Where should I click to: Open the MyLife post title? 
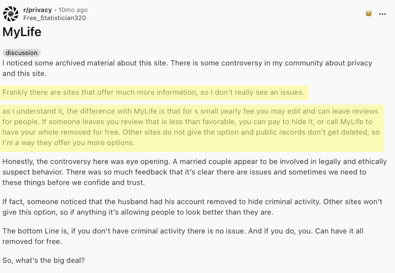22,32
